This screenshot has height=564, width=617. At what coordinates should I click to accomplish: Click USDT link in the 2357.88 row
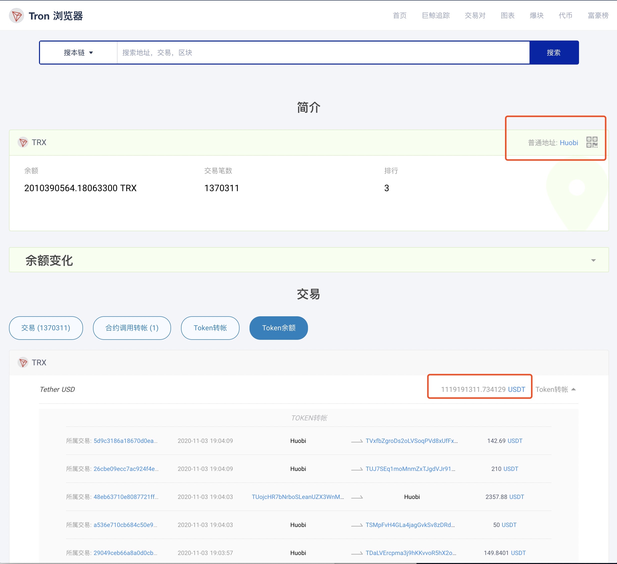pyautogui.click(x=516, y=497)
